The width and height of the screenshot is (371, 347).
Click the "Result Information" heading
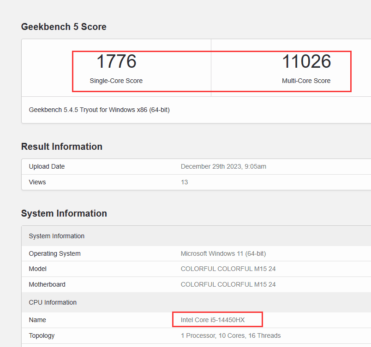[x=62, y=147]
